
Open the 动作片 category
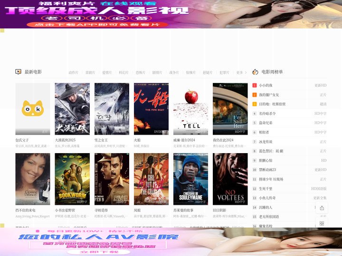click(73, 73)
